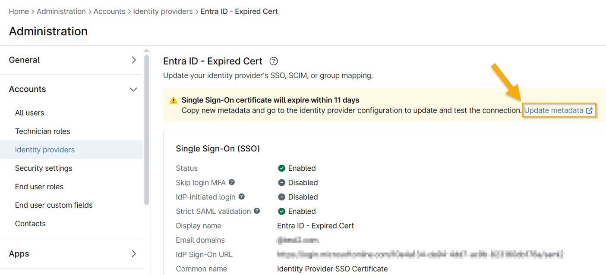606x275 pixels.
Task: Click info icon next to Strict SAML validation
Action: tap(257, 211)
